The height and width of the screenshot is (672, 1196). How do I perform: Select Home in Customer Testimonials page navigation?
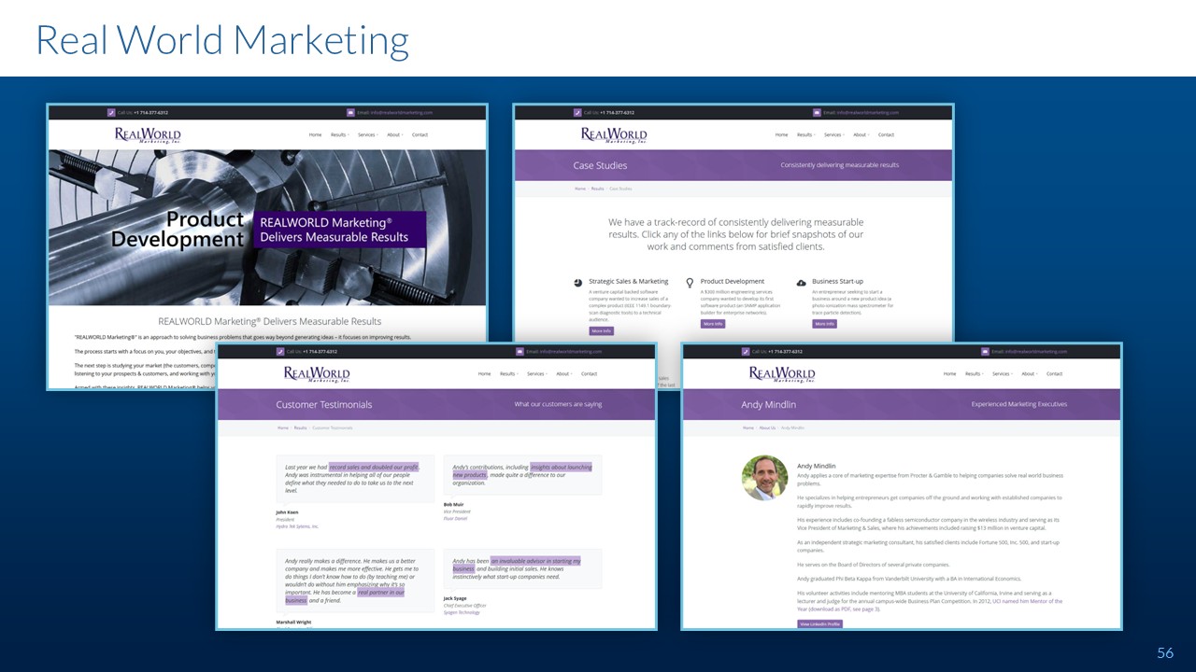[x=484, y=373]
